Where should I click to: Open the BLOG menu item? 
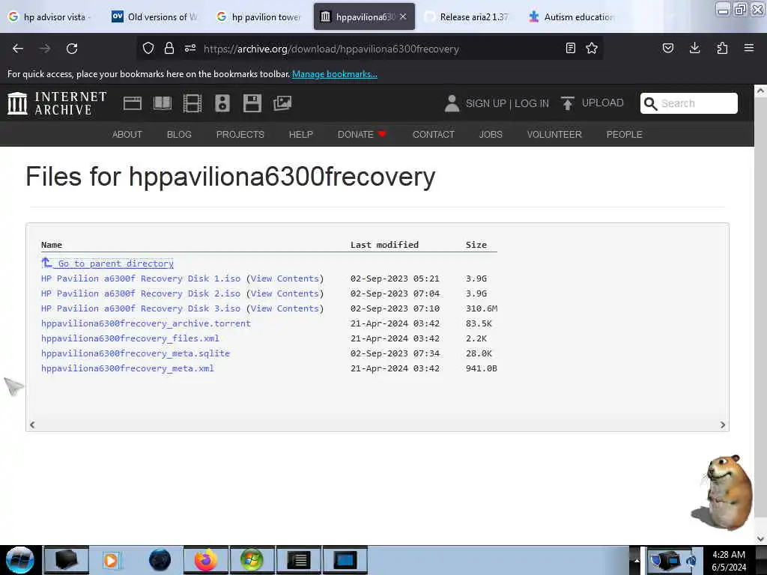tap(179, 135)
